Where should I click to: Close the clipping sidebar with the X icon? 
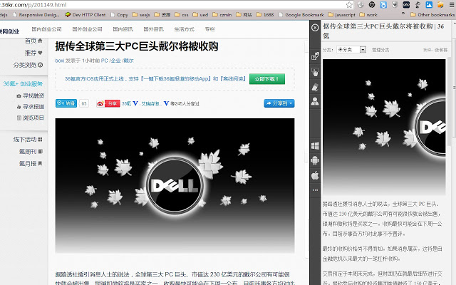(x=315, y=28)
